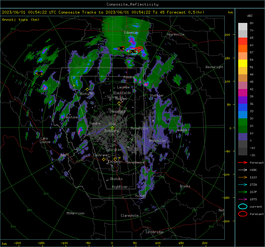Click the cyan current ellipse legend icon
The image size is (265, 247).
(x=243, y=206)
